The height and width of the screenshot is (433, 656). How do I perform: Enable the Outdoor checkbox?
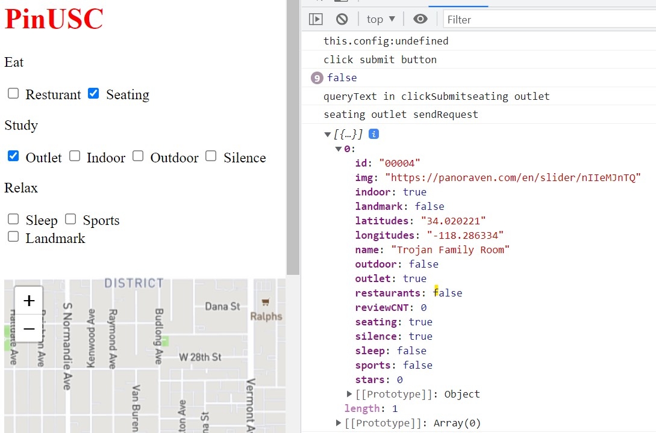tap(138, 156)
